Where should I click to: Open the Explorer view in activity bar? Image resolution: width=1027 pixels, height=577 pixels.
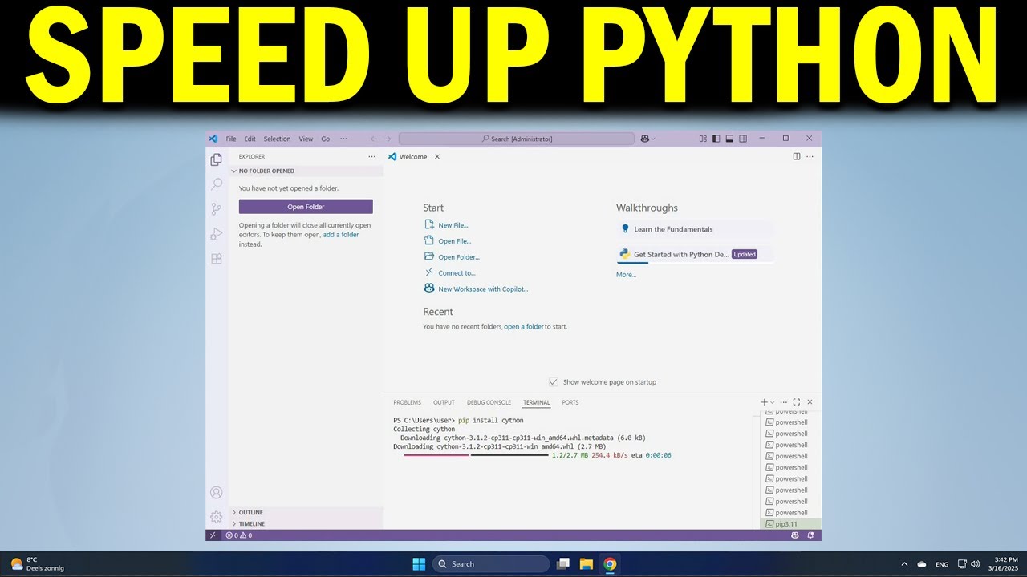(216, 159)
